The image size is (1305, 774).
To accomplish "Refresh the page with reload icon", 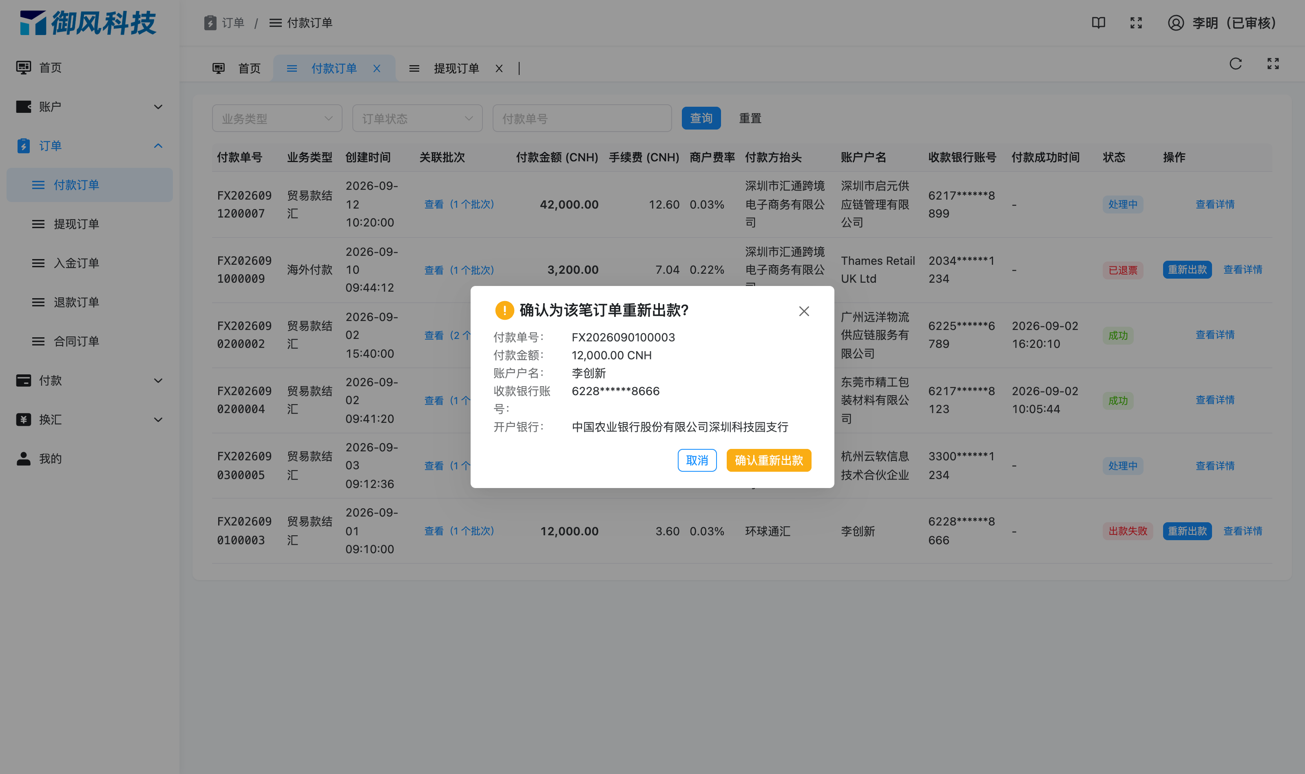I will point(1235,64).
